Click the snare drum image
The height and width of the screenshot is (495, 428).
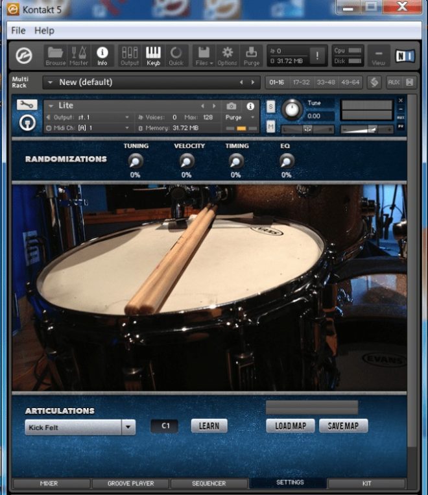209,288
